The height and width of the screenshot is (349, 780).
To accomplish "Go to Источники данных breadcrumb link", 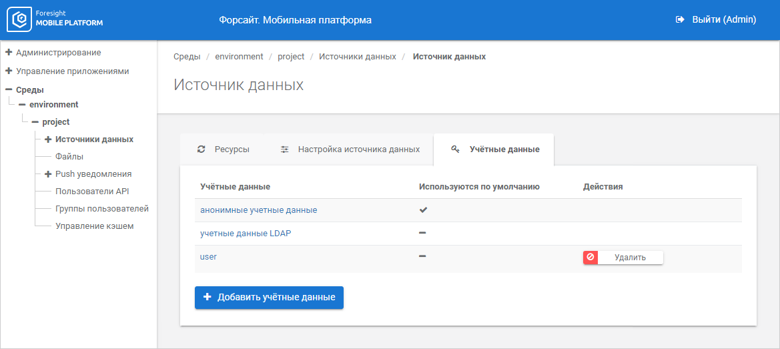I will 357,57.
